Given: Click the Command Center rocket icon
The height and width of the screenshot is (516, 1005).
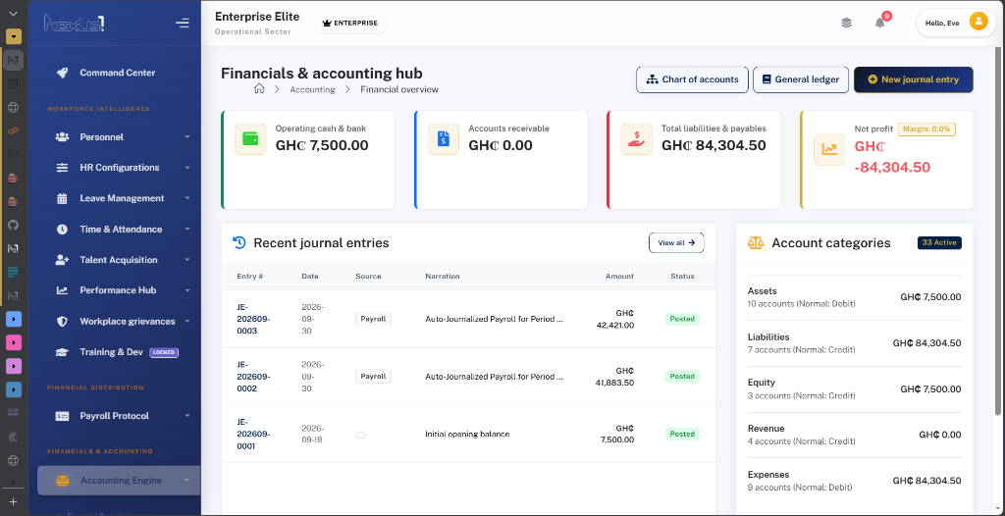Looking at the screenshot, I should point(62,73).
